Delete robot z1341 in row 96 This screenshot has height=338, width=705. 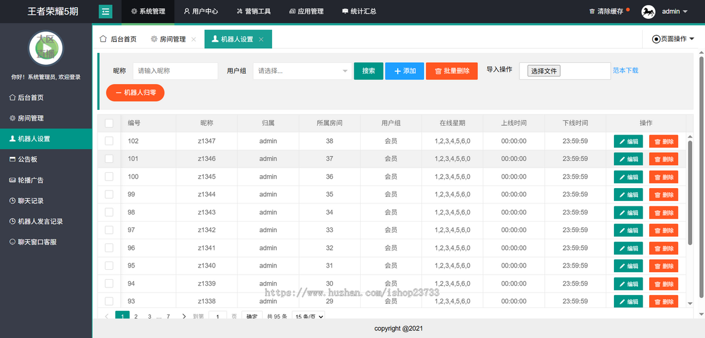coord(663,249)
